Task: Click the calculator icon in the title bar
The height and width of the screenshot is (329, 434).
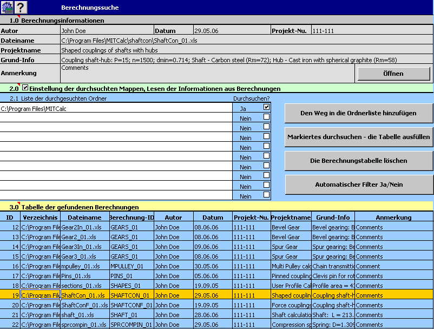Action: (7, 7)
